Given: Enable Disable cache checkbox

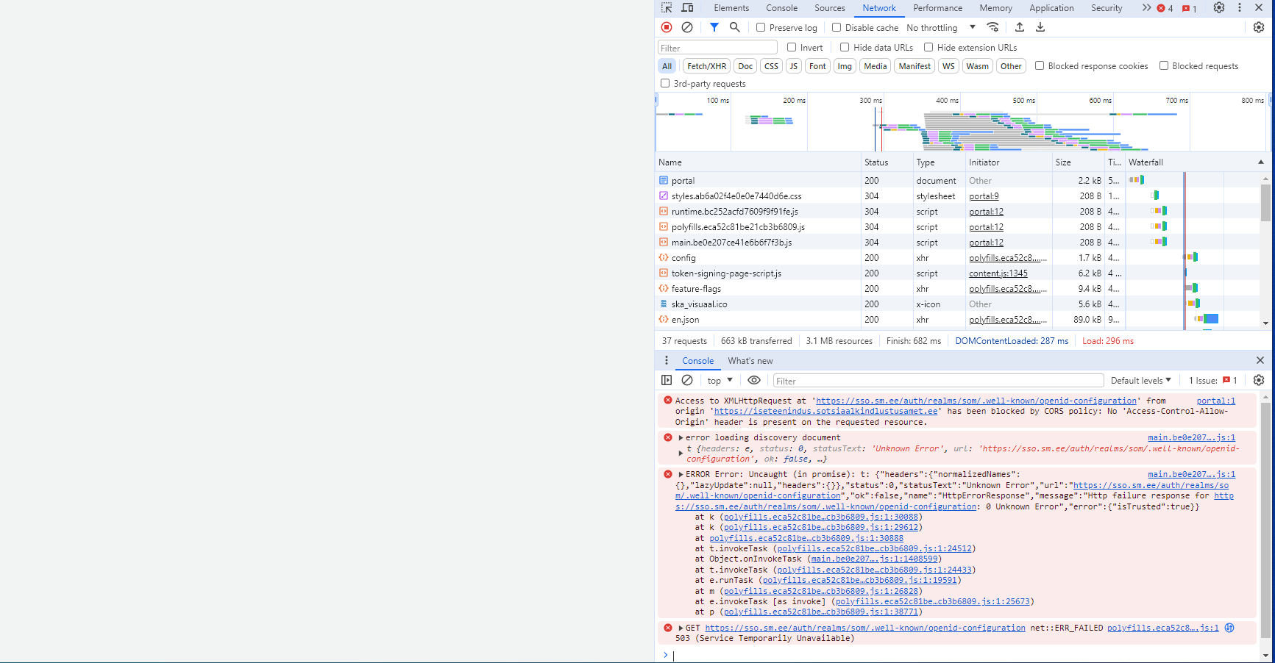Looking at the screenshot, I should 837,27.
